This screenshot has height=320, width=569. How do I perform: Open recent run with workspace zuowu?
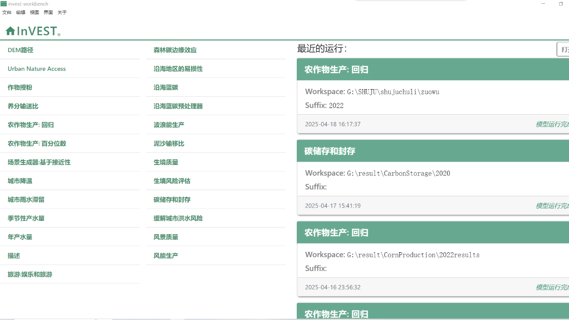pos(433,96)
